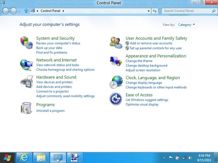
Task: Click the Appearance and Personalization monitor icon
Action: point(116,61)
